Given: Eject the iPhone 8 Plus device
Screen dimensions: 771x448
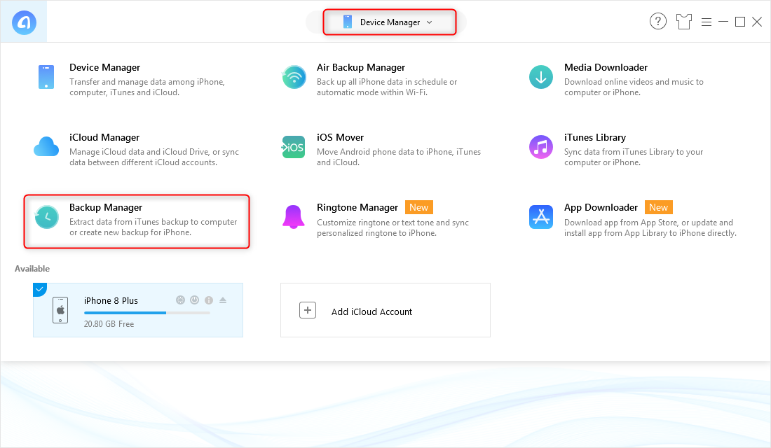Looking at the screenshot, I should coord(223,300).
